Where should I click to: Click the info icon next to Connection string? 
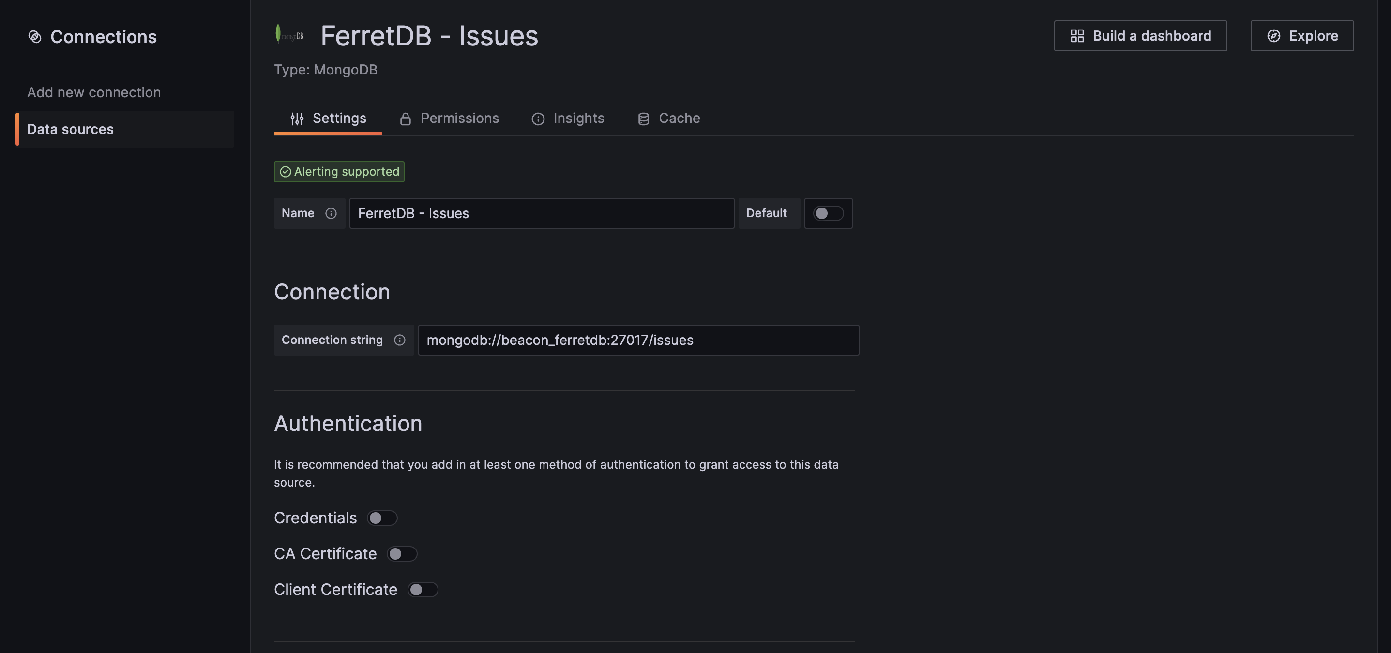tap(400, 340)
